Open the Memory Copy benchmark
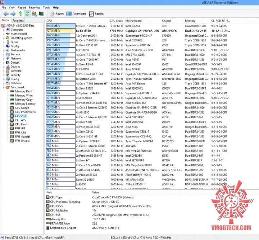Screen dimensions: 259x240 24,100
